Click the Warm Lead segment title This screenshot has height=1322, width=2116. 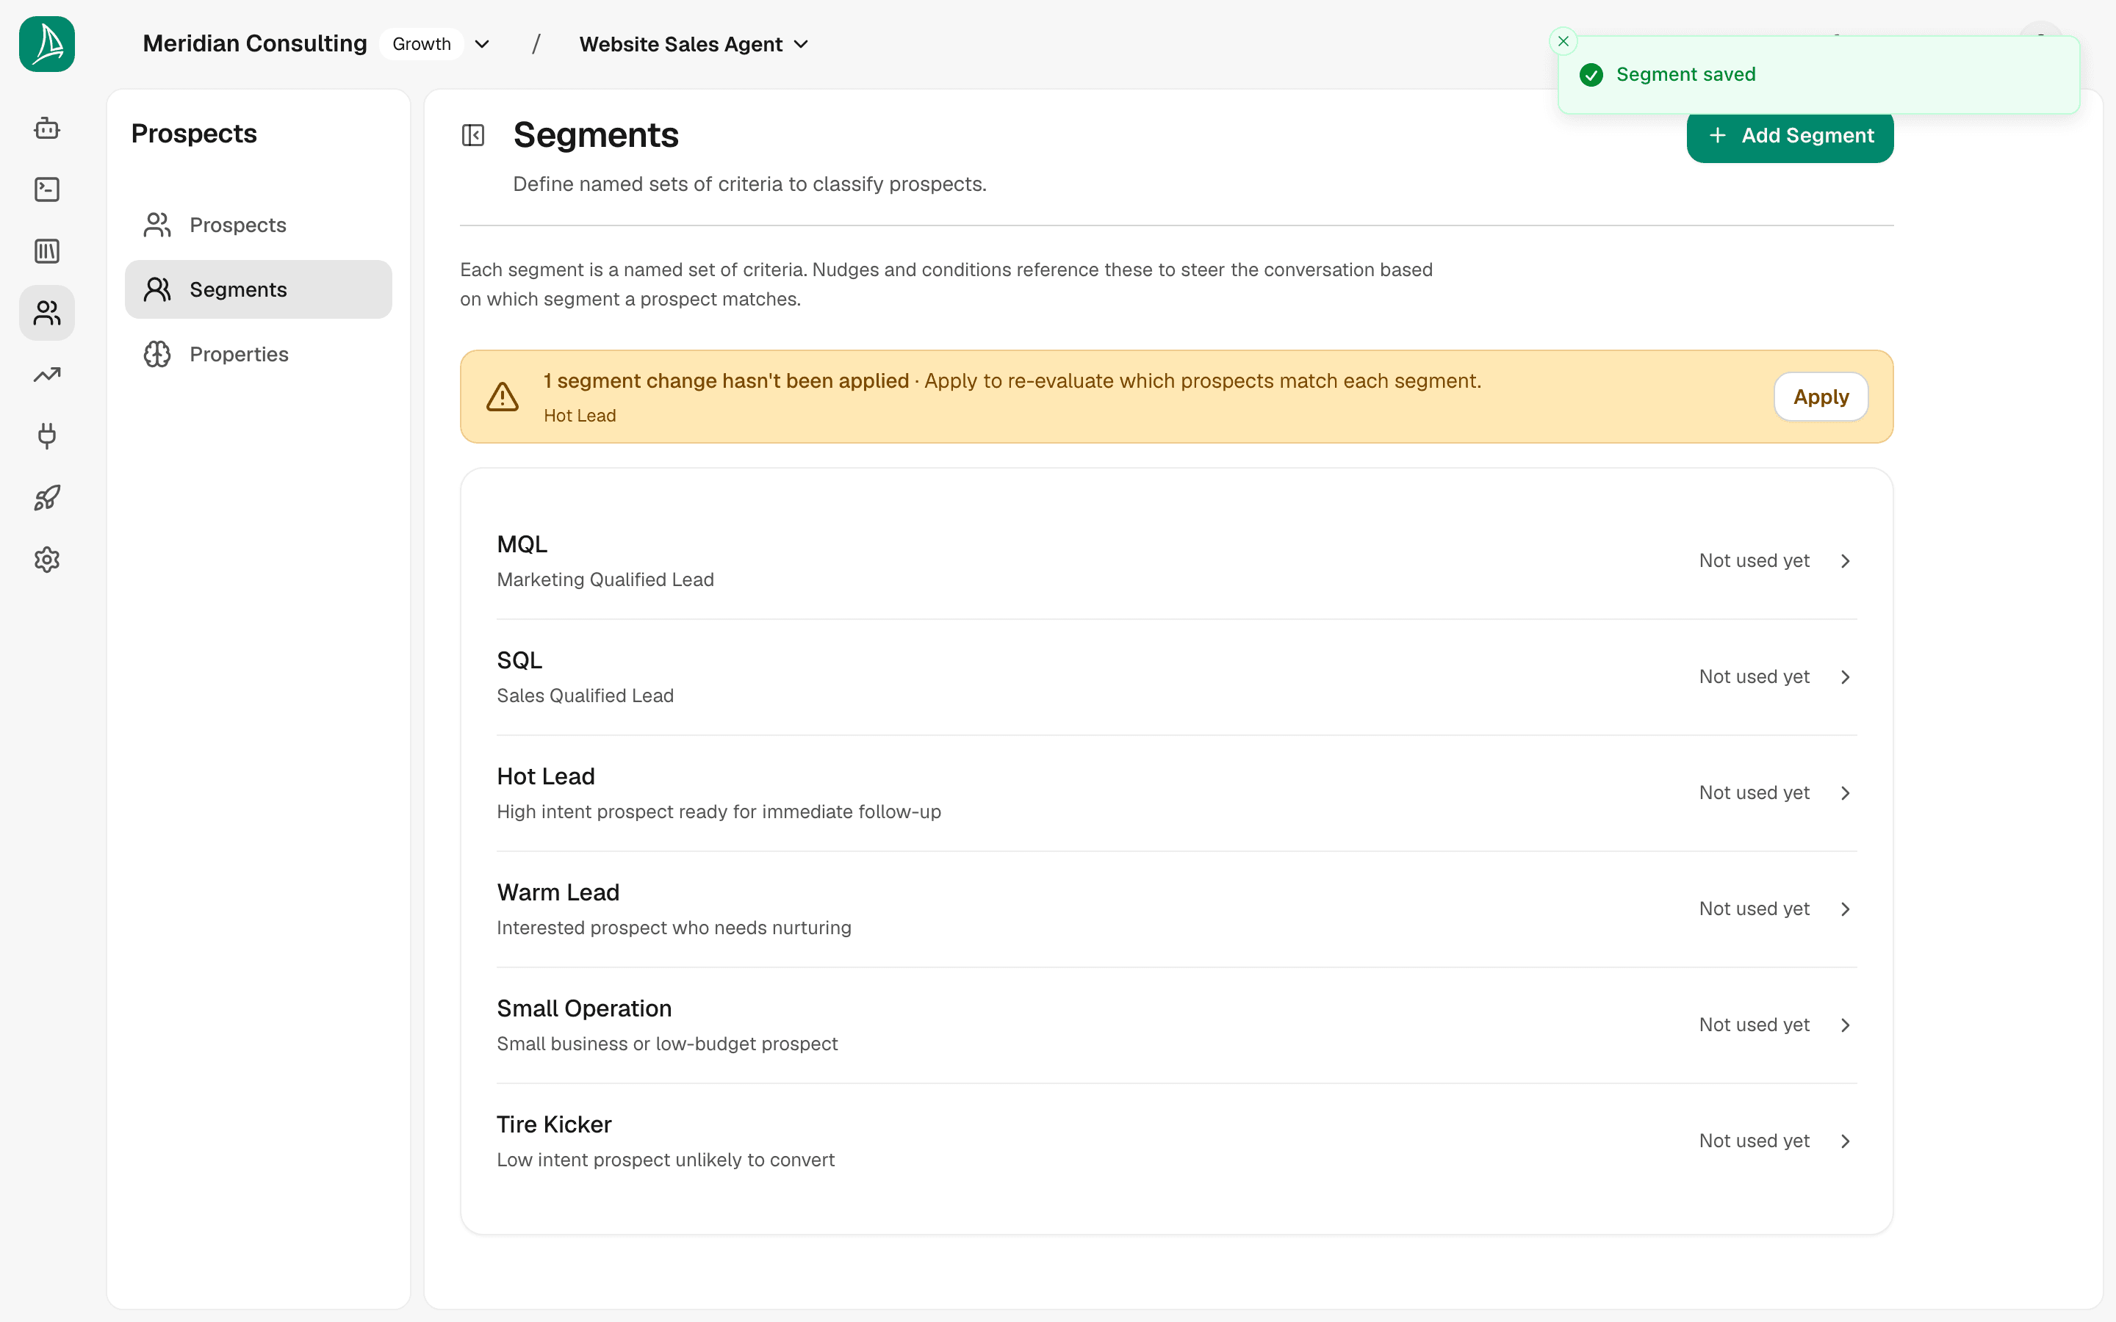pos(558,892)
